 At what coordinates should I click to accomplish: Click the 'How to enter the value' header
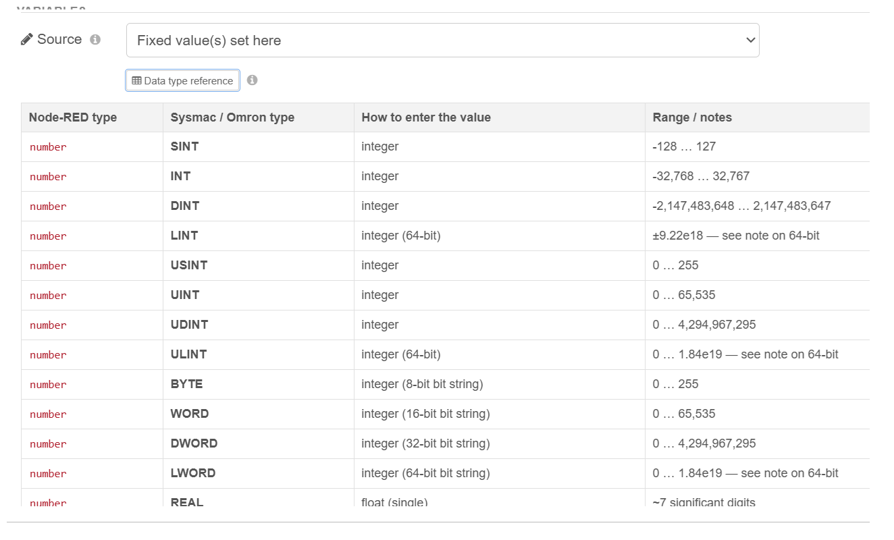pos(499,117)
